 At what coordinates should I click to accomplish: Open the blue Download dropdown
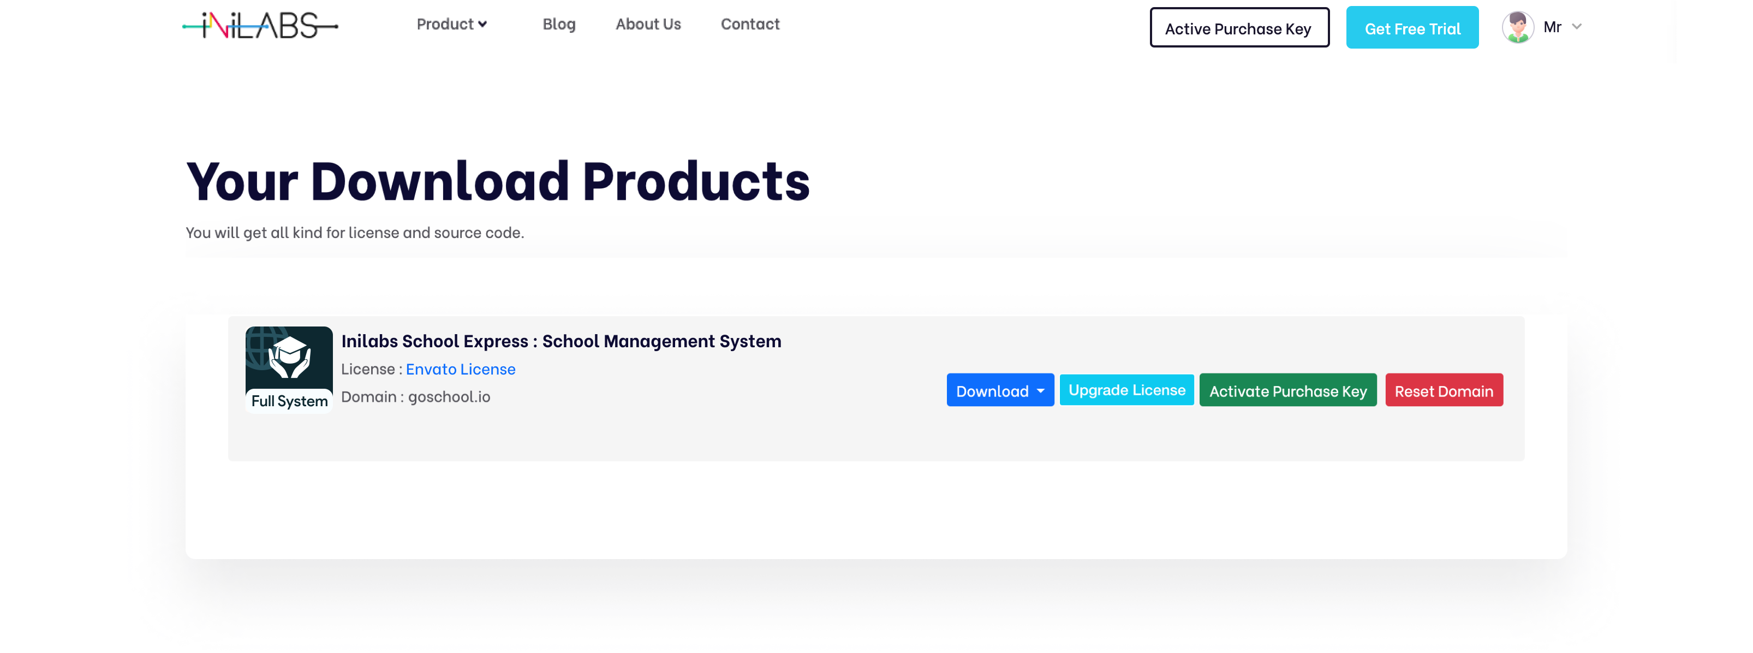1000,390
